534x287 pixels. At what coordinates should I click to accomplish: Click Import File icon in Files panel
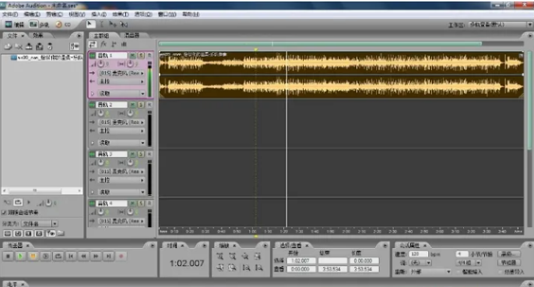point(8,47)
